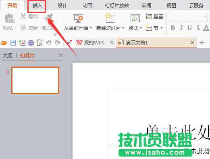Toggle Underline formatting
The height and width of the screenshot is (159, 210).
(189, 28)
